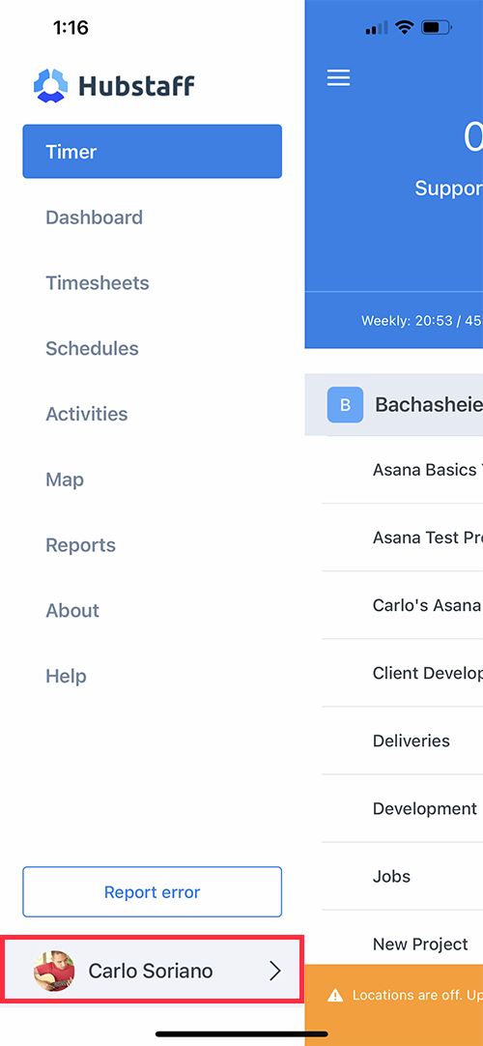
Task: Choose the Carlo's Asana project
Action: pyautogui.click(x=403, y=605)
